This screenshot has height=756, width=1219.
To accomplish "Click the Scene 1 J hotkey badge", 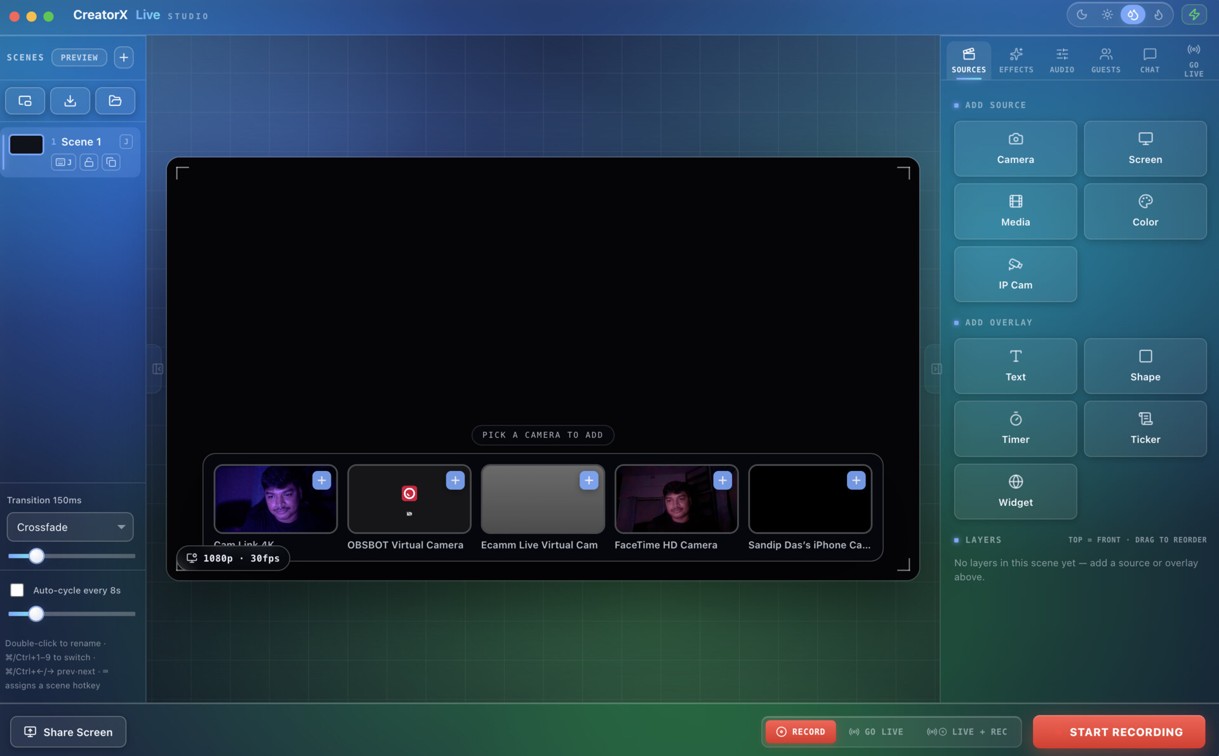I will [126, 142].
